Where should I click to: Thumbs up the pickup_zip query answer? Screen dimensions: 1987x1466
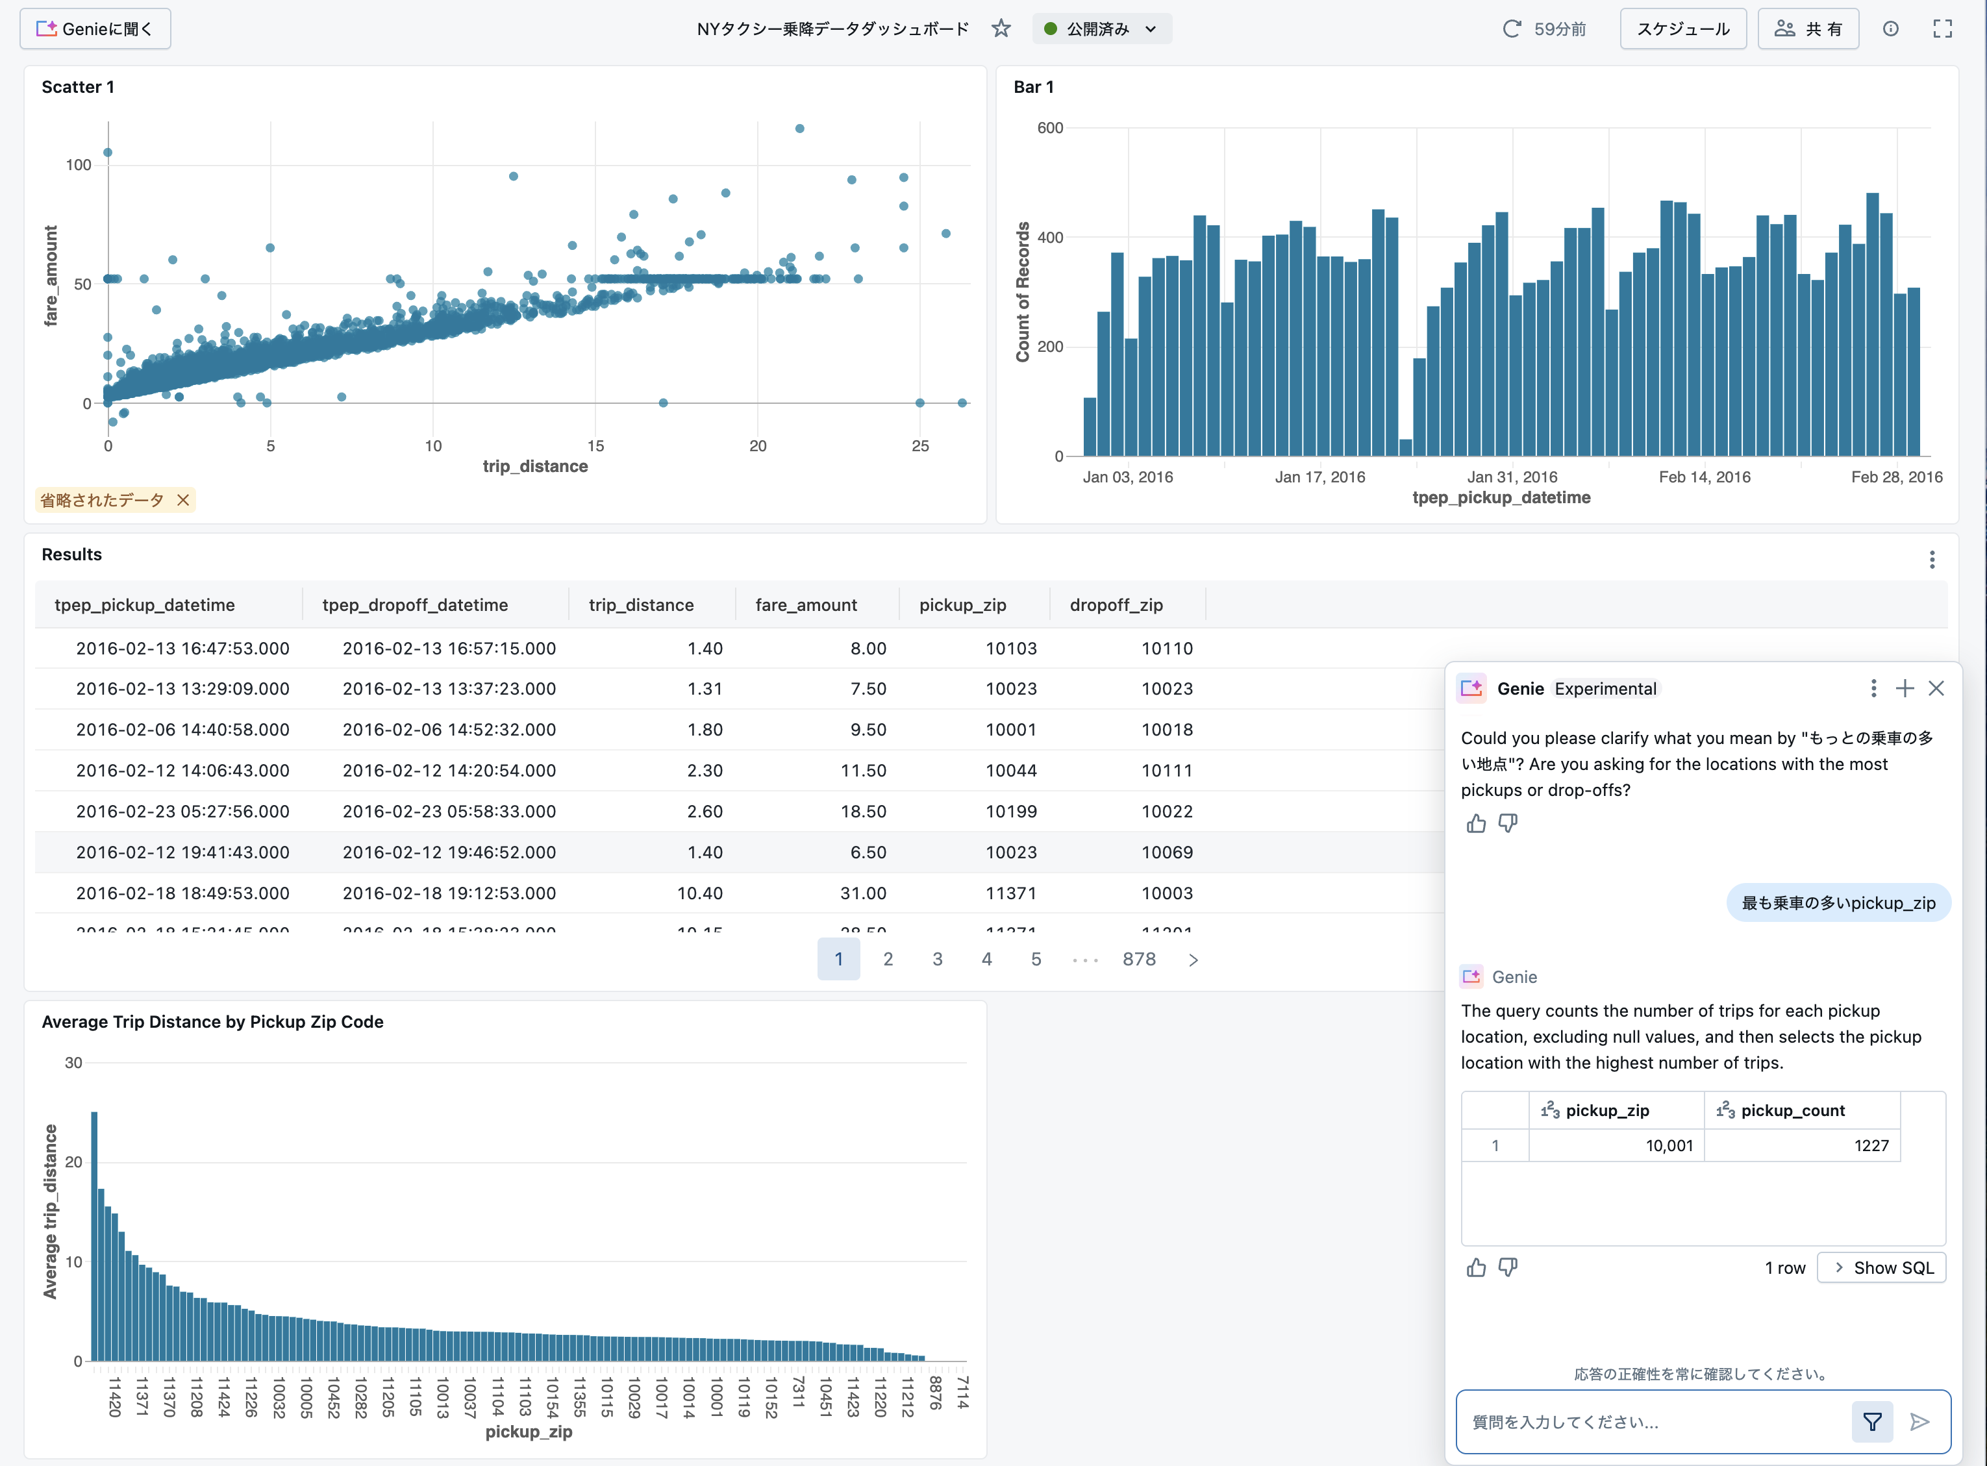1476,1267
